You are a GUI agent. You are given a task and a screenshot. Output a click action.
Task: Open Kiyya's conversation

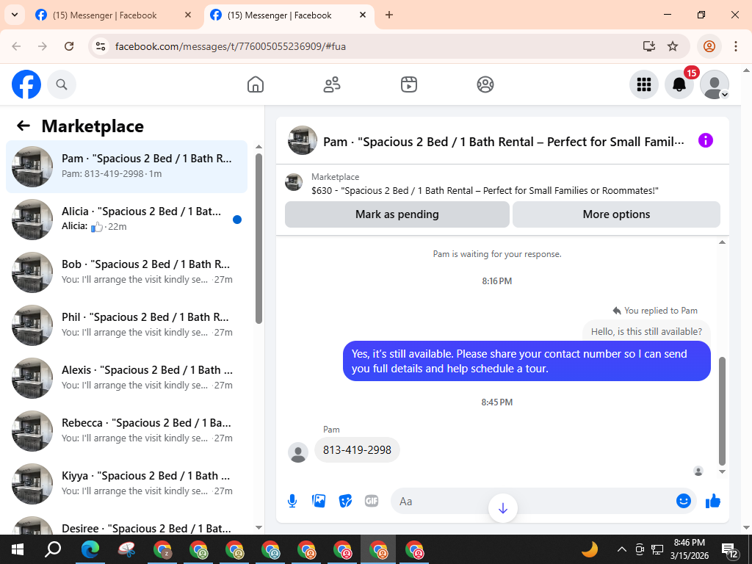point(126,483)
